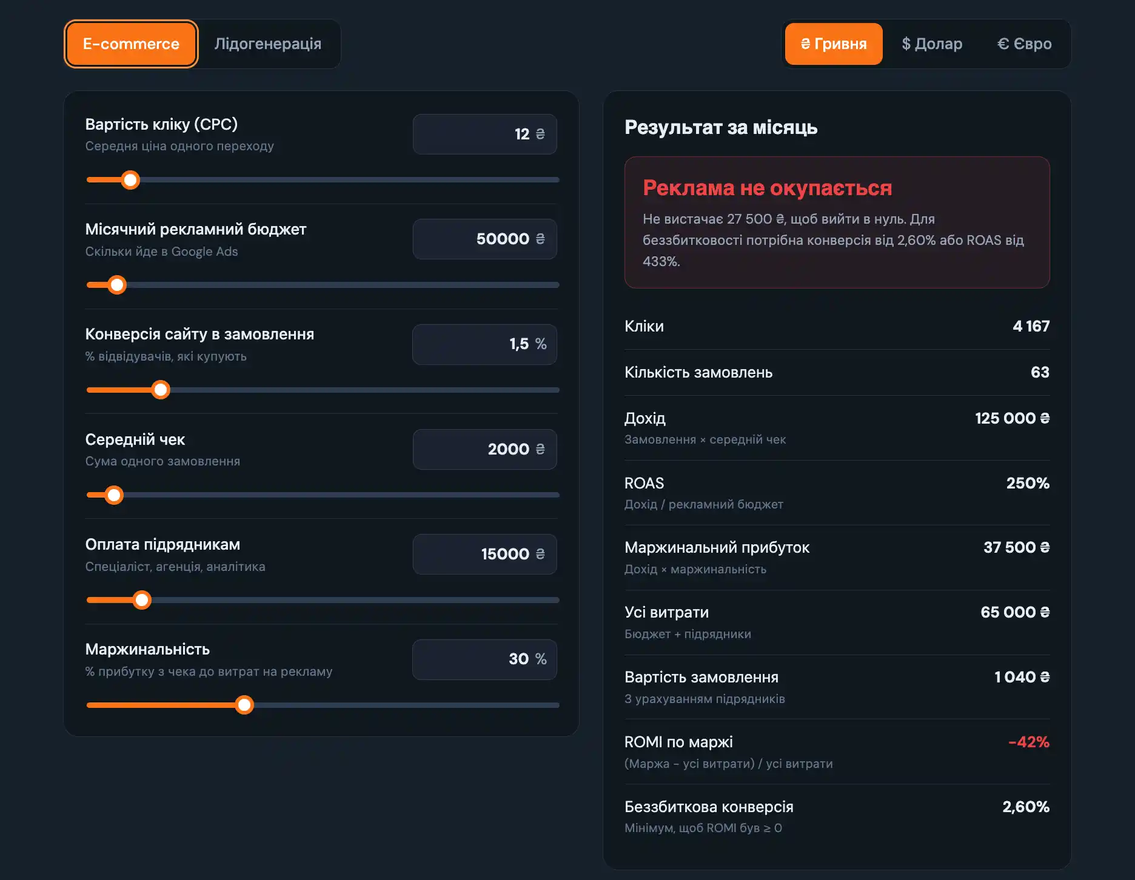This screenshot has height=880, width=1135.
Task: Click the ROMI по маржі value −42%
Action: pos(1028,742)
